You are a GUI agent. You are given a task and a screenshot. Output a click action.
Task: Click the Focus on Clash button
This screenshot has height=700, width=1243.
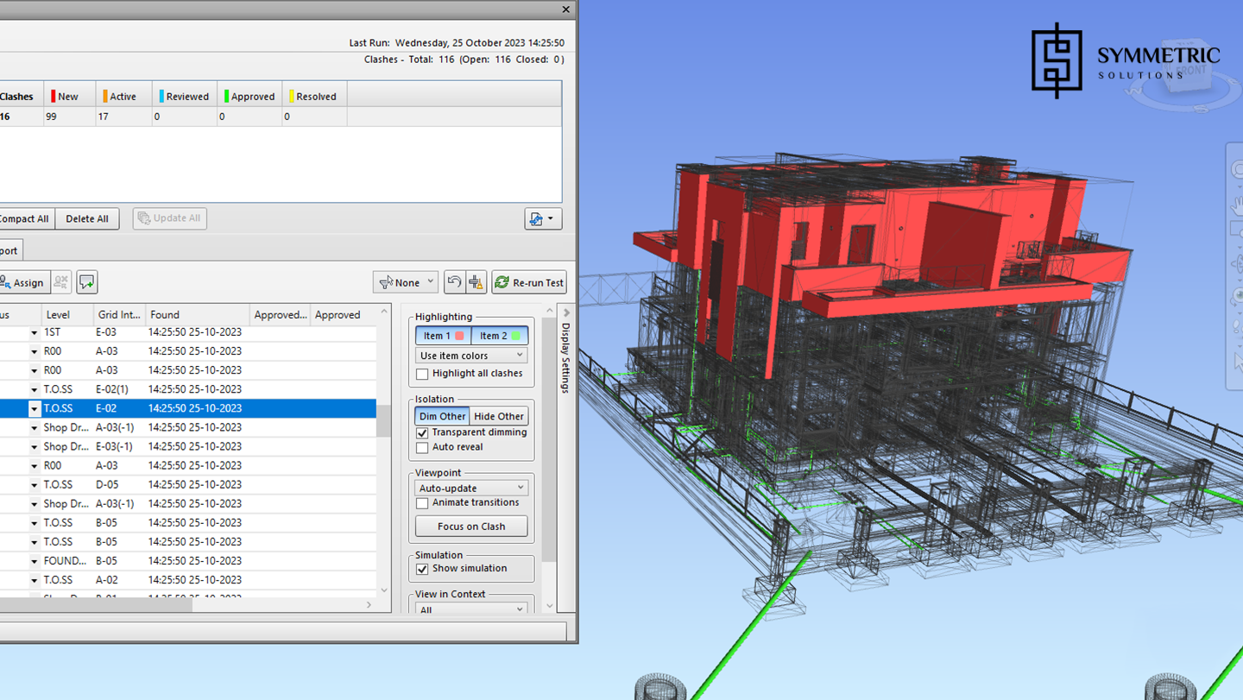[471, 527]
